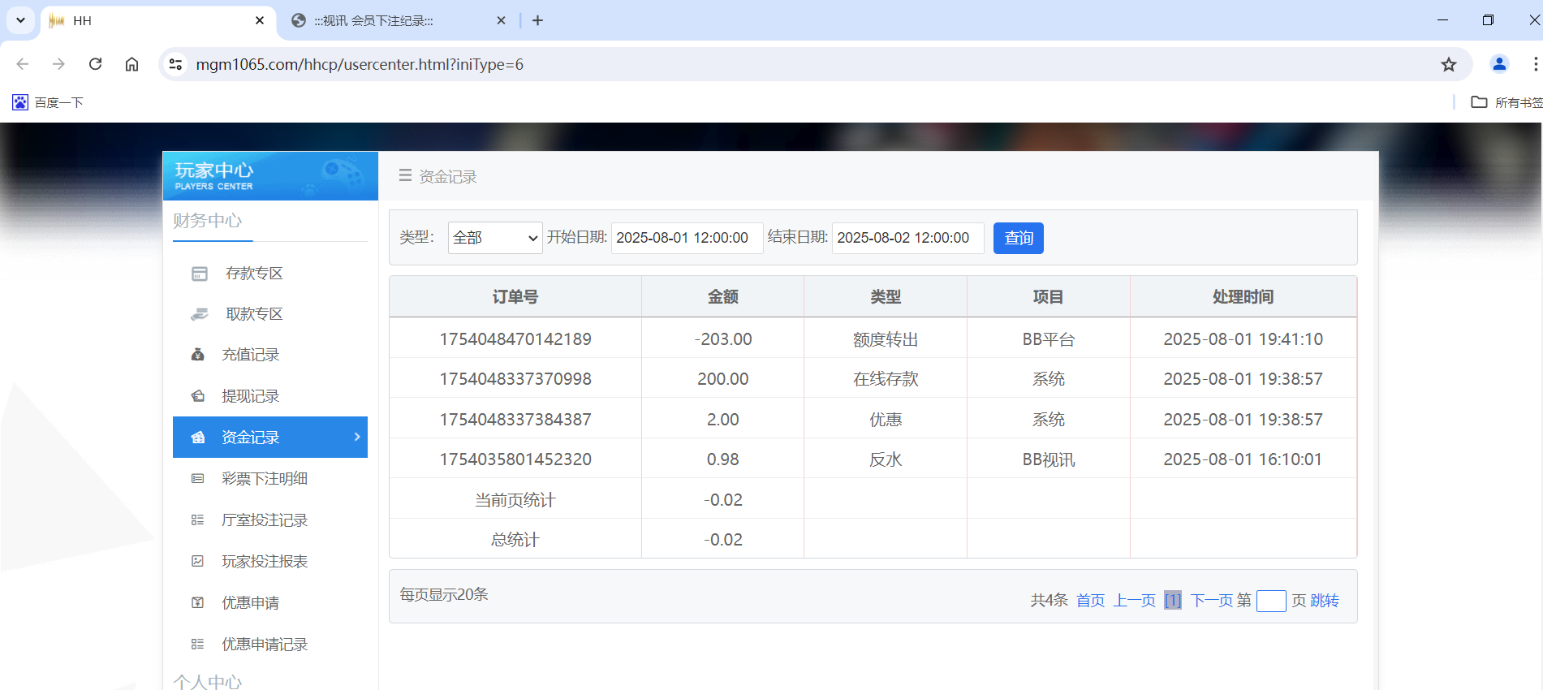Click the start date field (开始日期)

coord(686,238)
